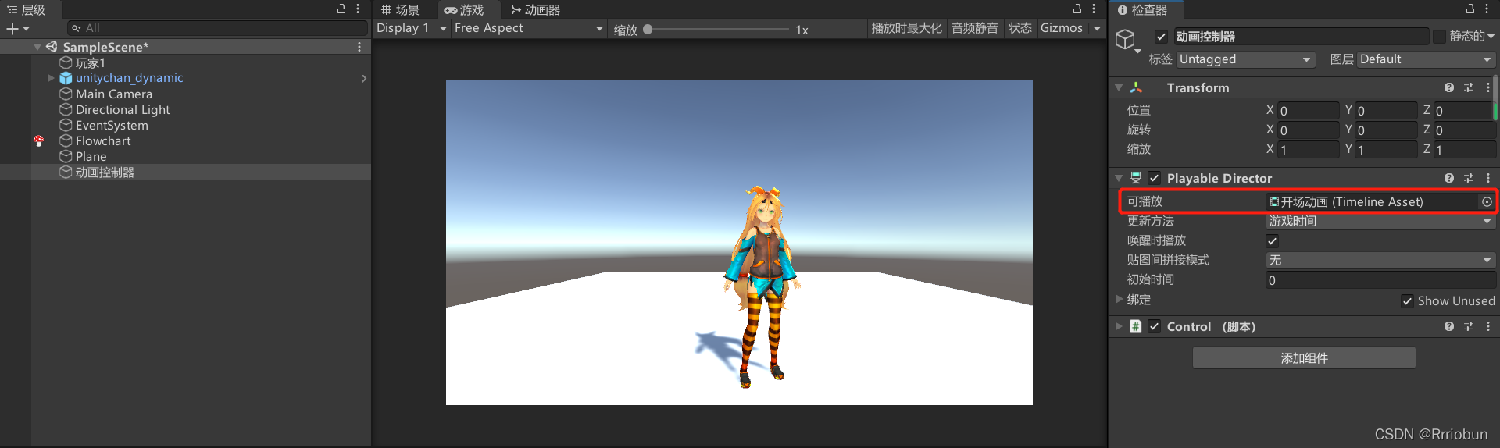Click the Gizmos toggle button
Screen dimensions: 1500x448
tap(1062, 28)
